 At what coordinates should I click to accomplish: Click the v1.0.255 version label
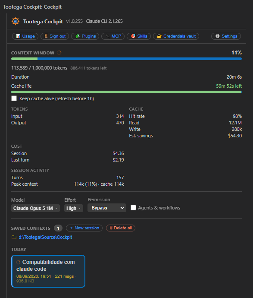pos(74,21)
